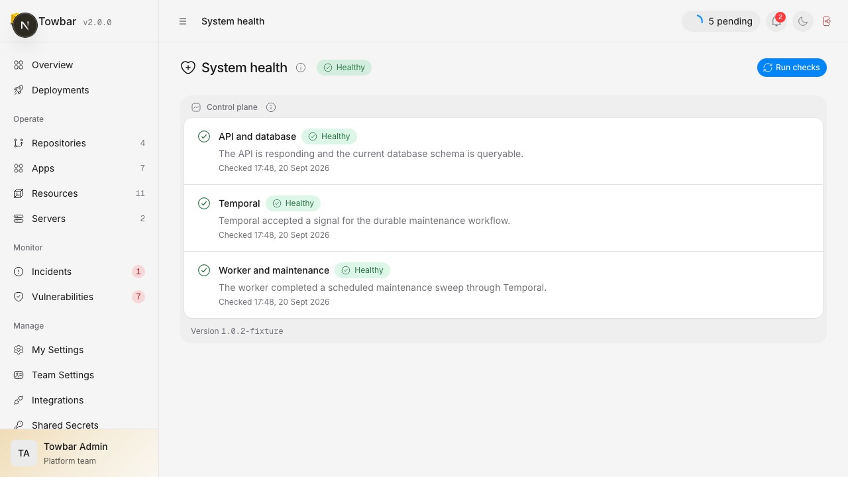Click API and database Healthy badge
The width and height of the screenshot is (848, 477).
[329, 136]
